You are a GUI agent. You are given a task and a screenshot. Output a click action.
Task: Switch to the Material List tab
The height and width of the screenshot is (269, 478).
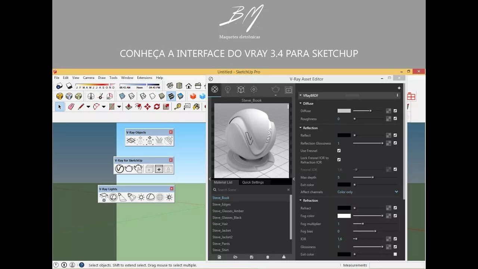[x=223, y=182]
